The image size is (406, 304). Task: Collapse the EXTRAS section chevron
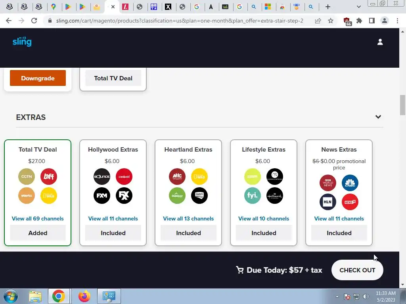tap(378, 117)
